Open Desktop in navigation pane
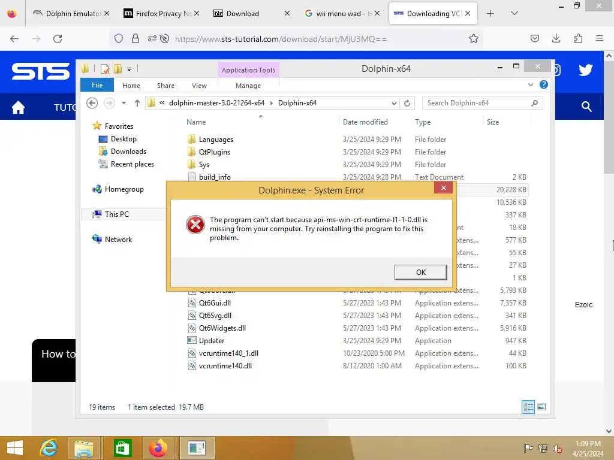The width and height of the screenshot is (614, 460). pyautogui.click(x=124, y=139)
